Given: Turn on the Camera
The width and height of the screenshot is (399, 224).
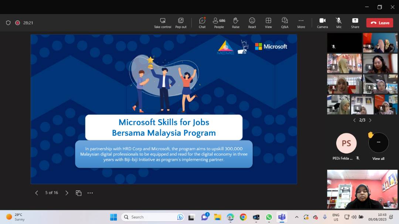Looking at the screenshot, I should point(323,23).
